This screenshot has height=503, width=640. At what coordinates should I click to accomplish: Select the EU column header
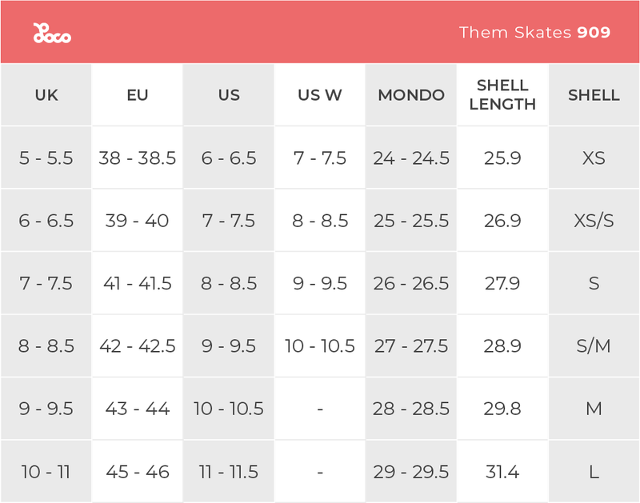coord(138,95)
